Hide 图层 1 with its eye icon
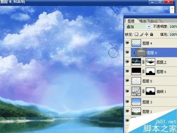The height and width of the screenshot is (133, 177). pos(127,111)
